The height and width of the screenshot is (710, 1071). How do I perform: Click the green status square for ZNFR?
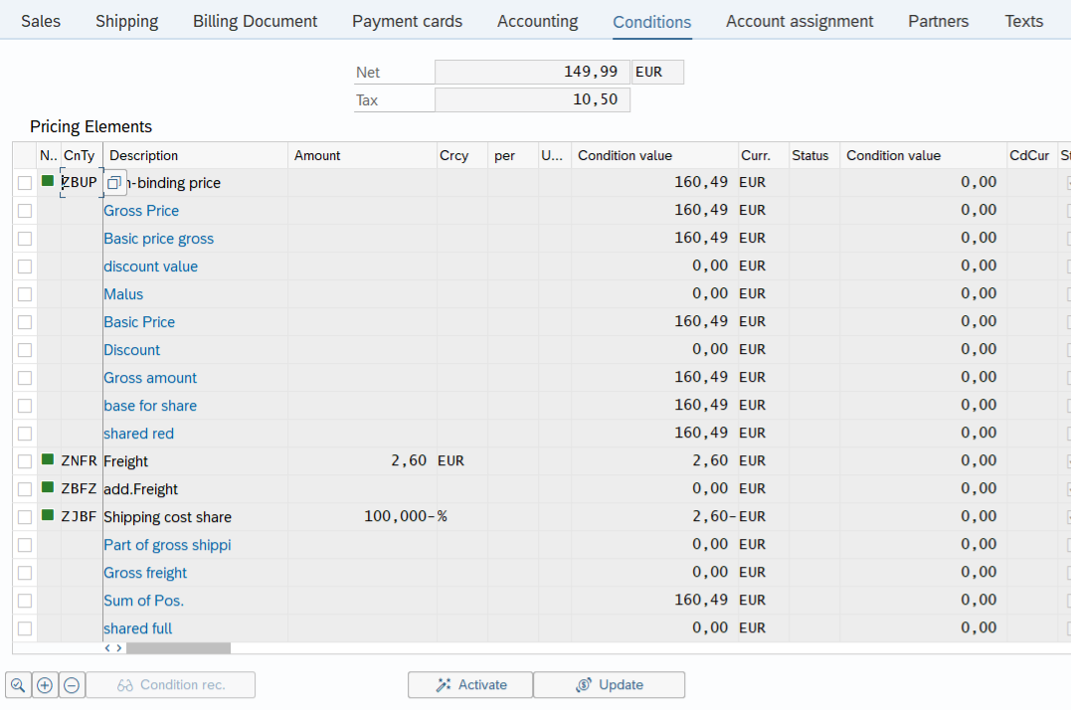(48, 459)
